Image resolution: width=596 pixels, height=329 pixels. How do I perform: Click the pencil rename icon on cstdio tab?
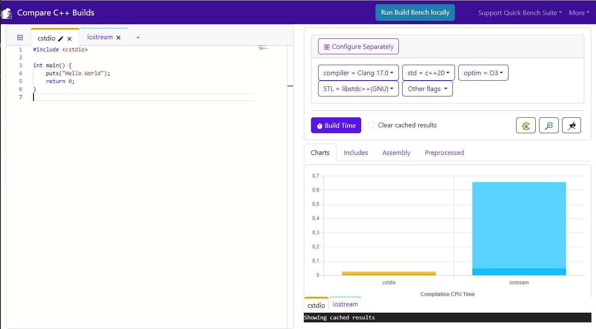coord(61,38)
